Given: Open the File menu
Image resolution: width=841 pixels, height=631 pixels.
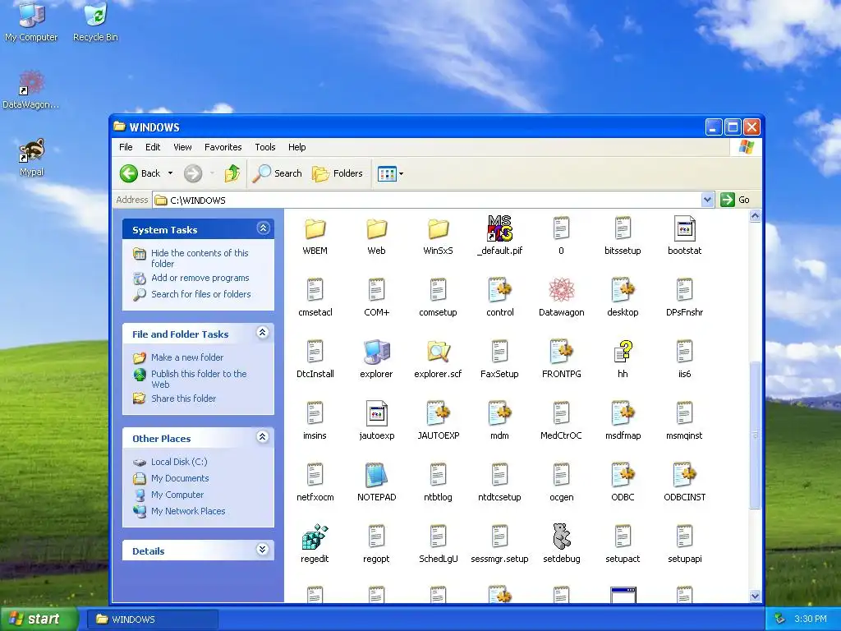Looking at the screenshot, I should pos(126,147).
